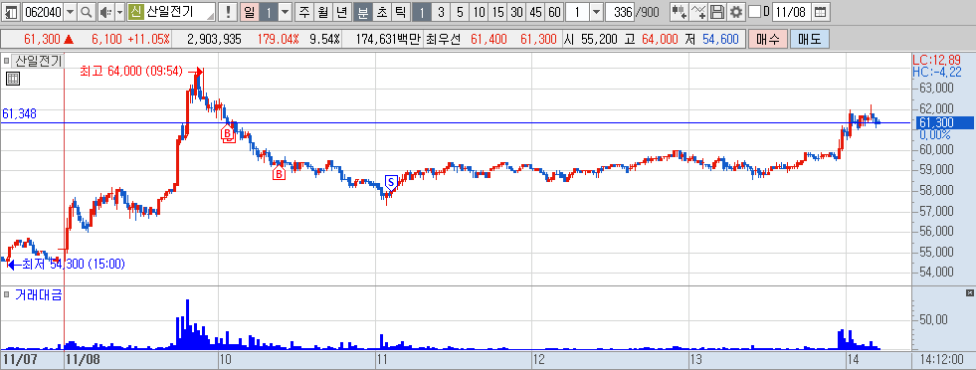Show data table grid icon in chart
The width and height of the screenshot is (976, 370).
click(x=13, y=79)
